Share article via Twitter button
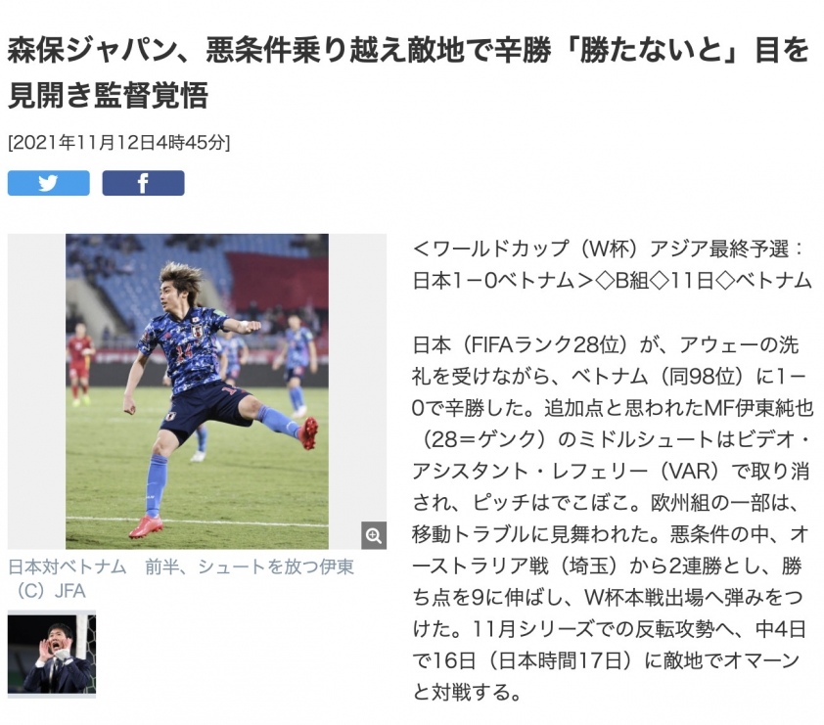This screenshot has width=824, height=725. coord(48,183)
